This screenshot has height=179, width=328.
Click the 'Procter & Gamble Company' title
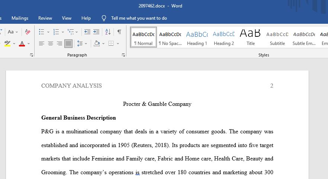157,104
